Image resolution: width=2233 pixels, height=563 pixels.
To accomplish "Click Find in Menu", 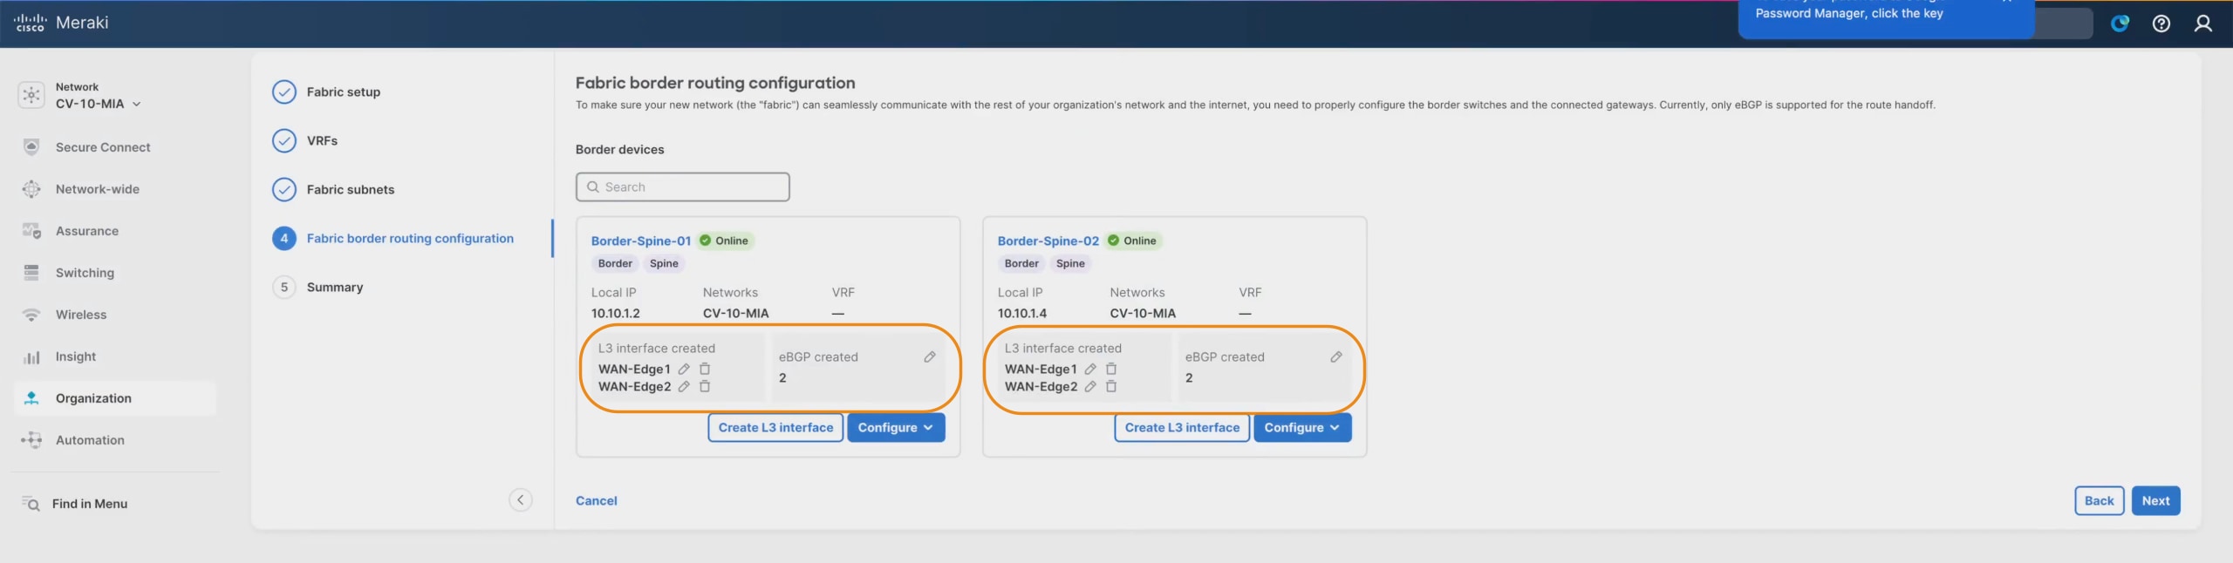I will point(89,504).
